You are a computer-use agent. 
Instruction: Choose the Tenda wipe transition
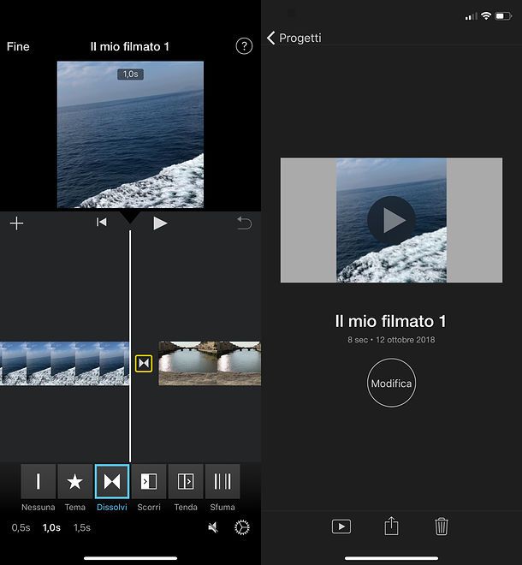186,481
